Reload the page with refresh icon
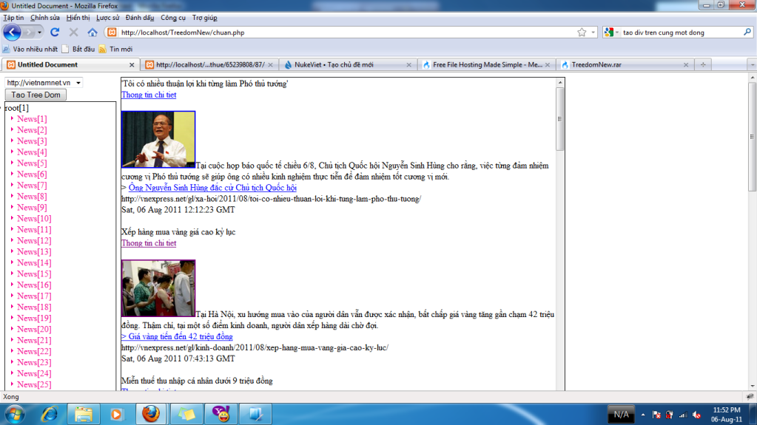Screen dimensions: 757x425 point(55,33)
